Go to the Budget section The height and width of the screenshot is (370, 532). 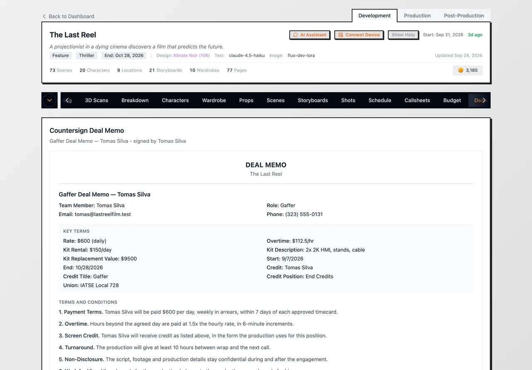coord(452,100)
